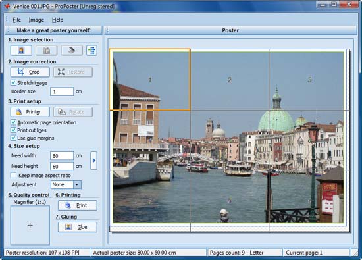
Task: Open the File menu
Action: [x=16, y=20]
